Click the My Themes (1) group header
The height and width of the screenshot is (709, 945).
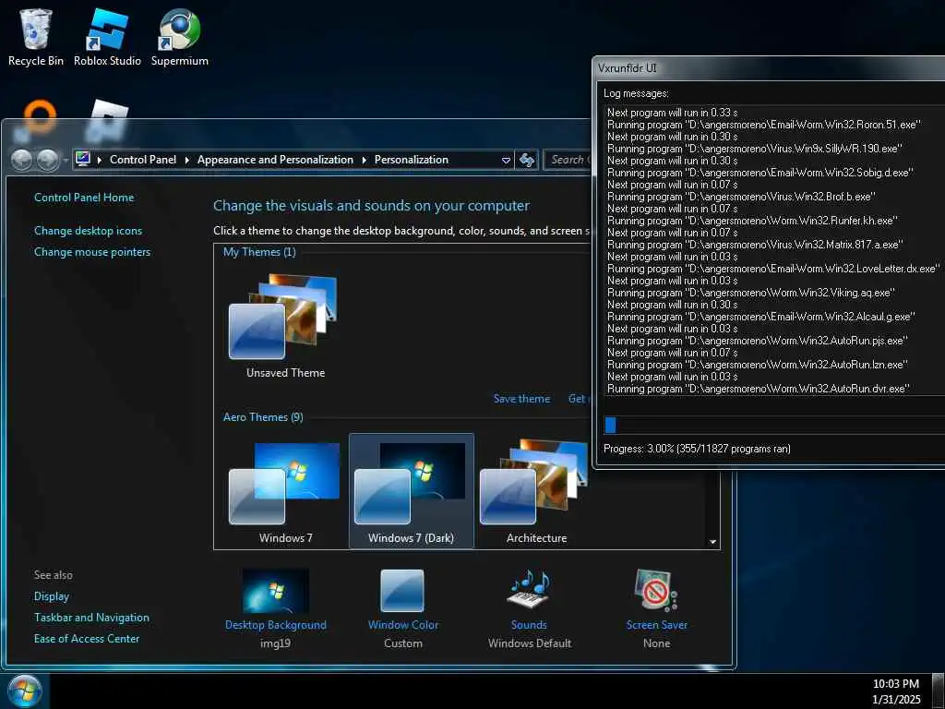pyautogui.click(x=259, y=252)
